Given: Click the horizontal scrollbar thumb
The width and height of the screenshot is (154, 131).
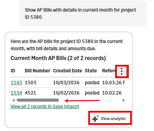Looking at the screenshot, I should tap(38, 100).
